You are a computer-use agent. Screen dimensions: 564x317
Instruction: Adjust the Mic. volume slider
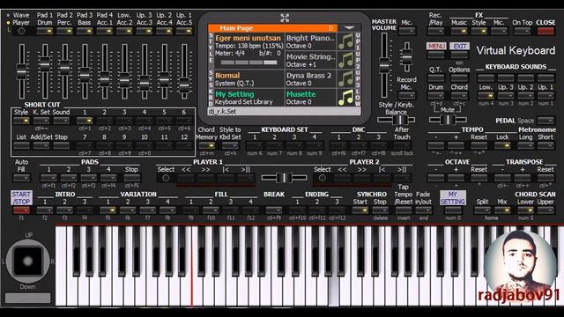(x=407, y=56)
